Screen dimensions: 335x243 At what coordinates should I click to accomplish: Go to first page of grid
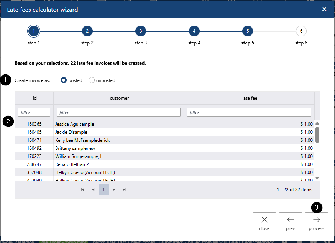[x=82, y=190]
